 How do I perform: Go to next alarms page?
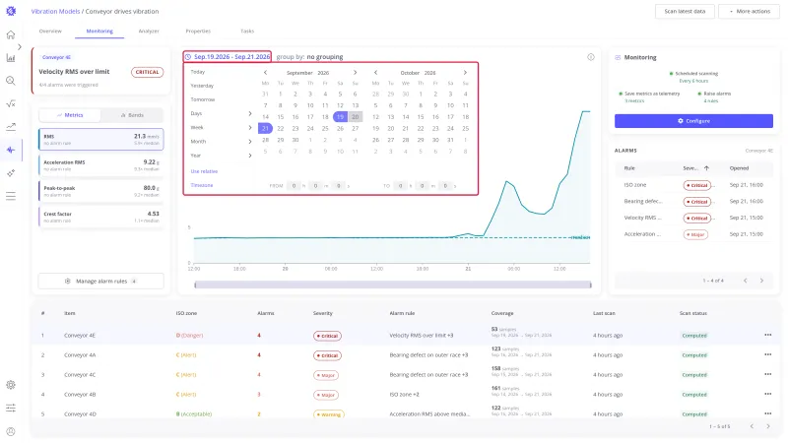click(761, 281)
